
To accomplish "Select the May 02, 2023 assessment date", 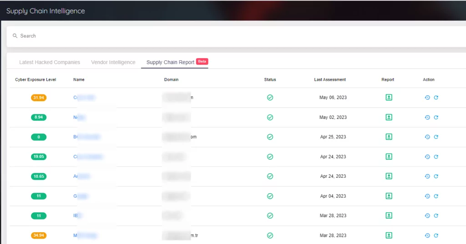I will [x=333, y=117].
